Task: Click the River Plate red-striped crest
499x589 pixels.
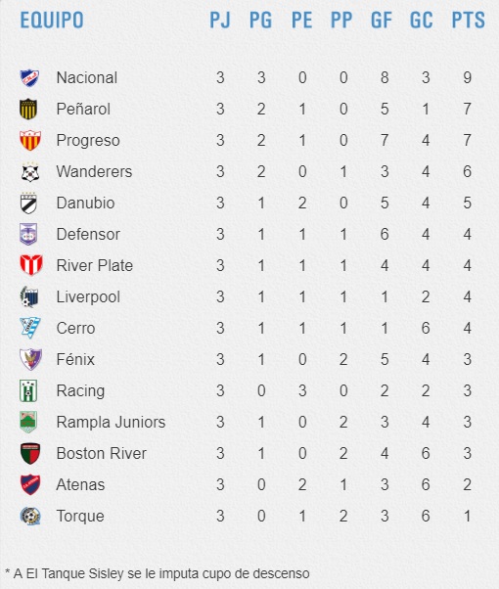Action: click(x=31, y=265)
